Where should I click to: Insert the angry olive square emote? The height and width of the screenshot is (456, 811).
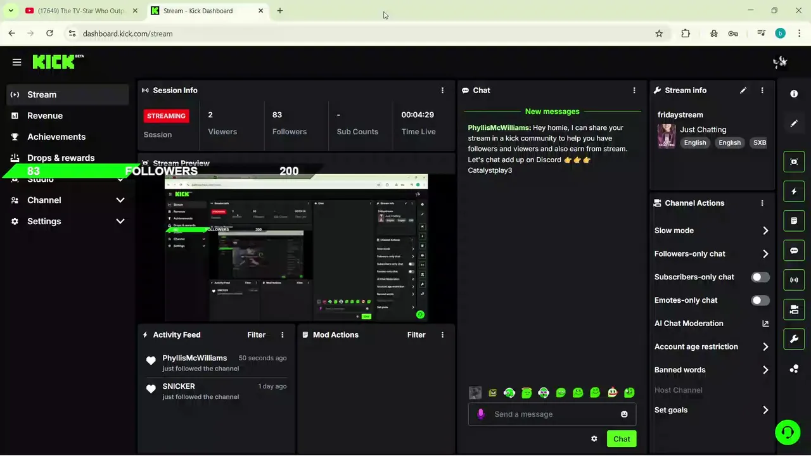[x=492, y=393]
